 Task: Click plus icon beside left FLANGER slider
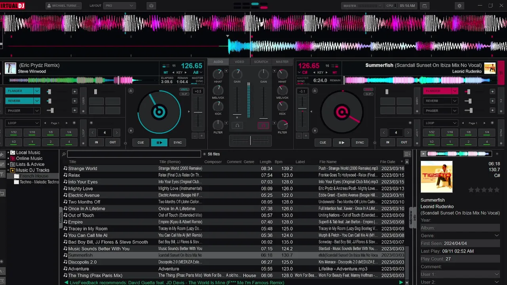(x=74, y=91)
